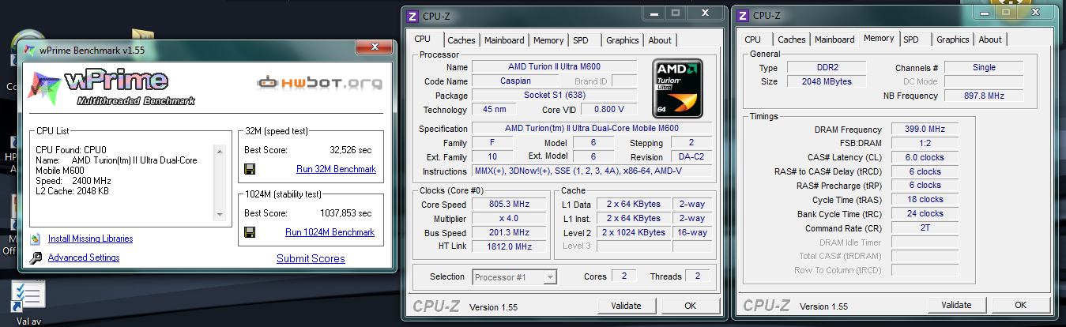Click the CAS# Latency value 6.0 clocks
Viewport: 1066px width, 327px height.
(x=925, y=157)
